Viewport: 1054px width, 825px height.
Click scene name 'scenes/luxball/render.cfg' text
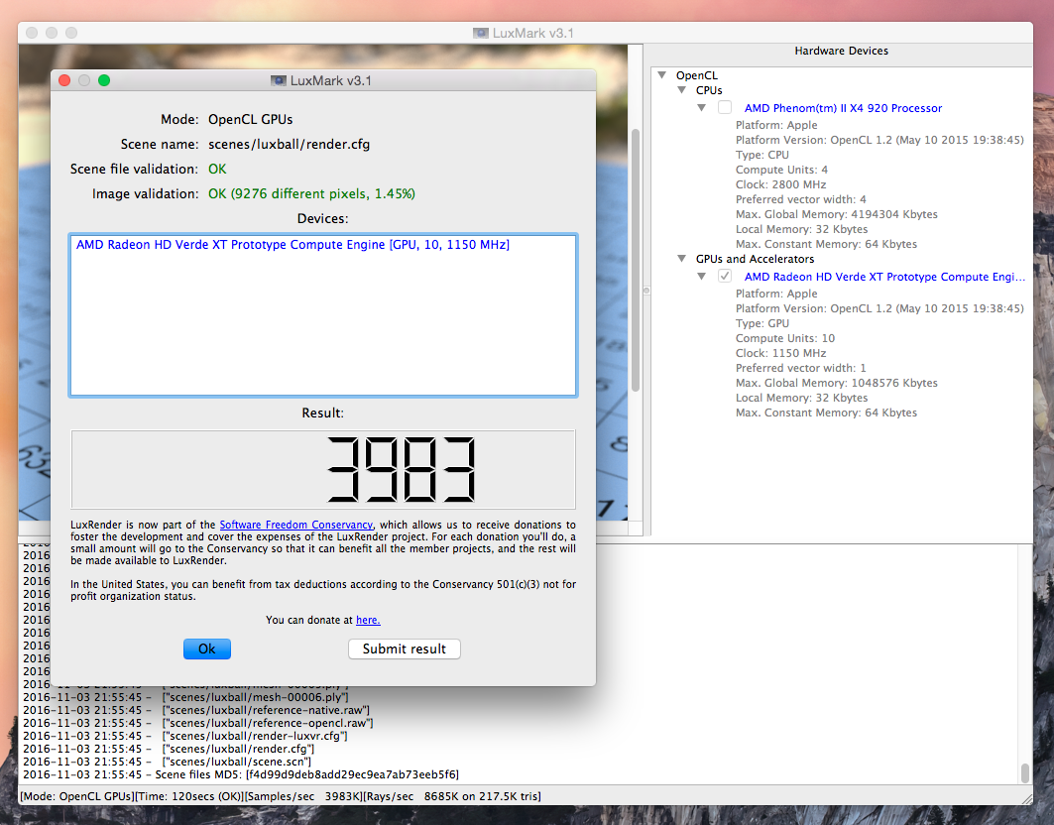[290, 145]
